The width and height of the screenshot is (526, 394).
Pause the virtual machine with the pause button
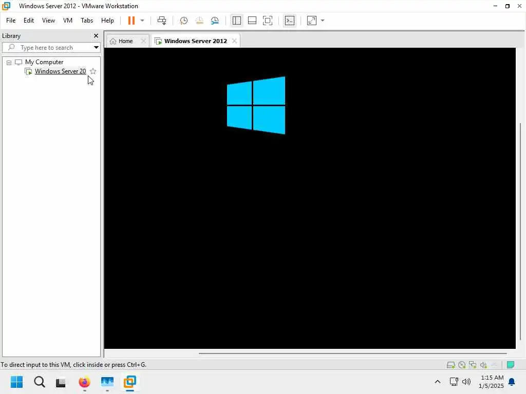coord(131,21)
